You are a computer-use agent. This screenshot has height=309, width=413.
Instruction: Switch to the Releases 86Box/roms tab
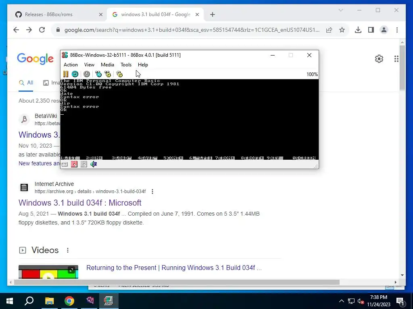tap(58, 14)
